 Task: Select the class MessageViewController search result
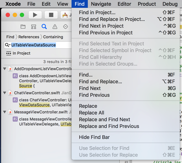point(45,122)
